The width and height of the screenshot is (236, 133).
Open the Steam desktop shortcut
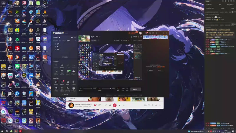click(17, 76)
